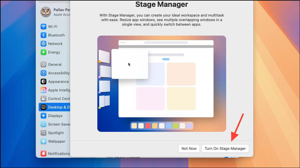The height and width of the screenshot is (168, 300).
Task: Click the General gear icon
Action: pyautogui.click(x=44, y=64)
